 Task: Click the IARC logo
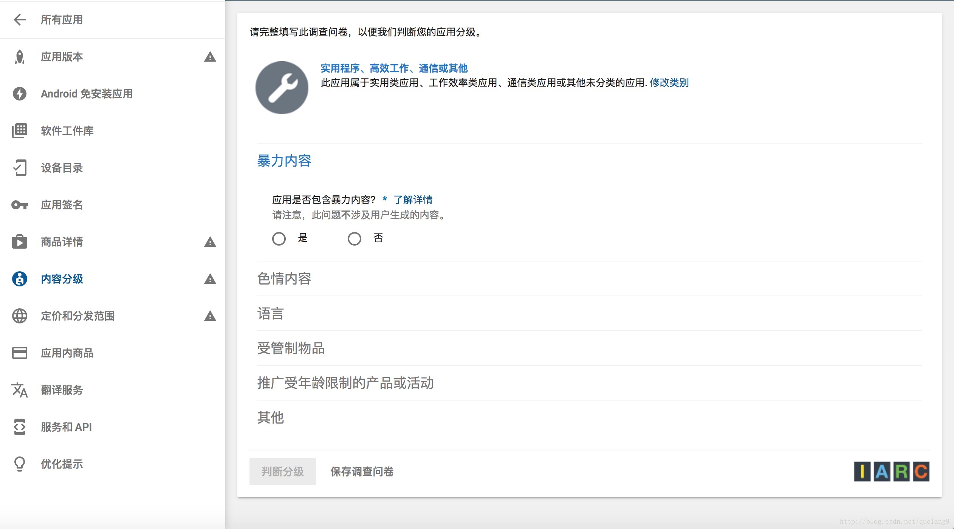(x=891, y=472)
